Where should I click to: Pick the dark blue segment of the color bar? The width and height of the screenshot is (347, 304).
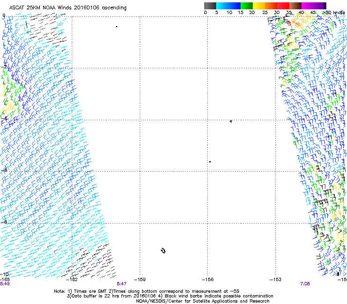[234, 6]
